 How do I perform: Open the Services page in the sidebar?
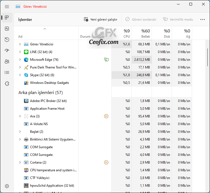[7, 84]
